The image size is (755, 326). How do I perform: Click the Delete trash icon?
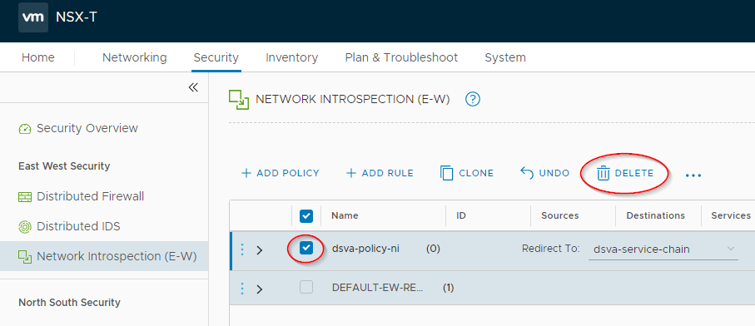tap(604, 174)
